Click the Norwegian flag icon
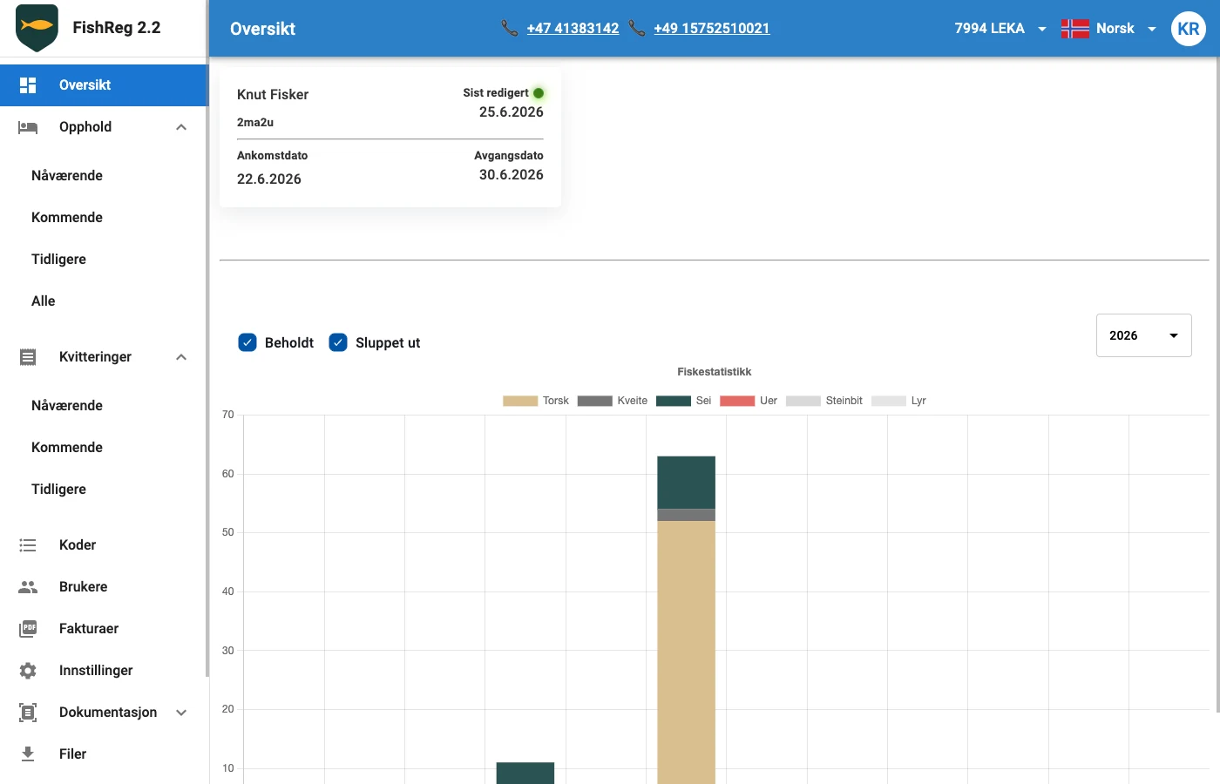Screen dimensions: 1220x784 (x=1075, y=29)
